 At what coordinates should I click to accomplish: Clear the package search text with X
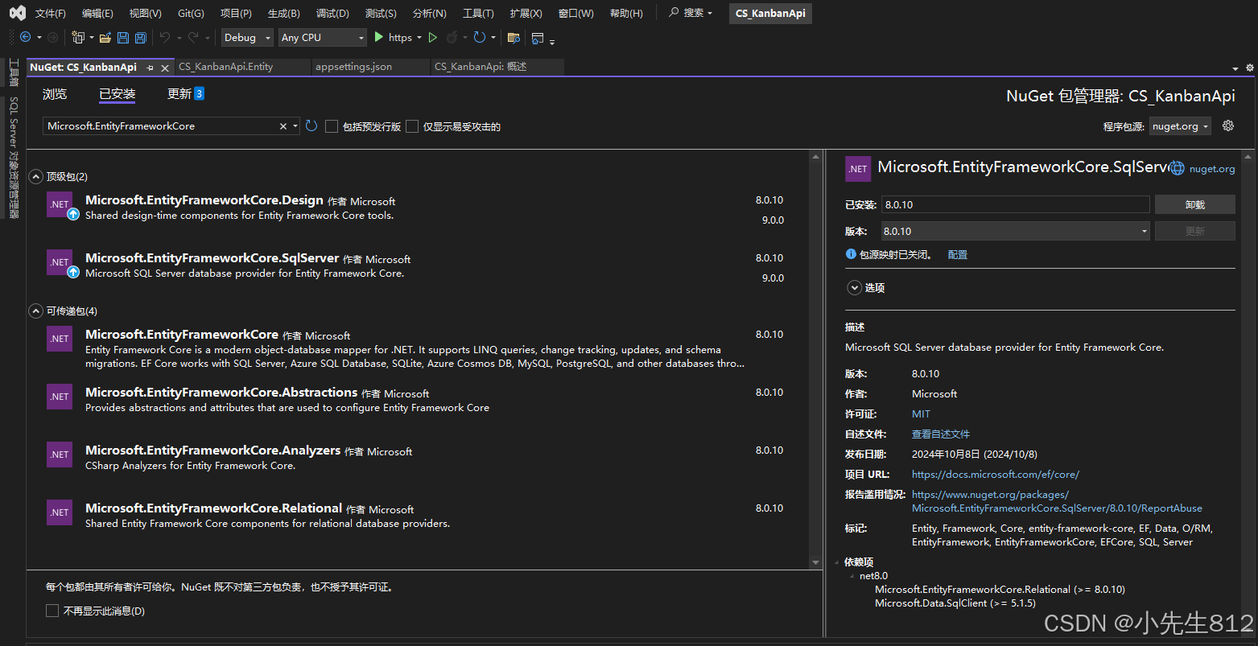tap(283, 126)
